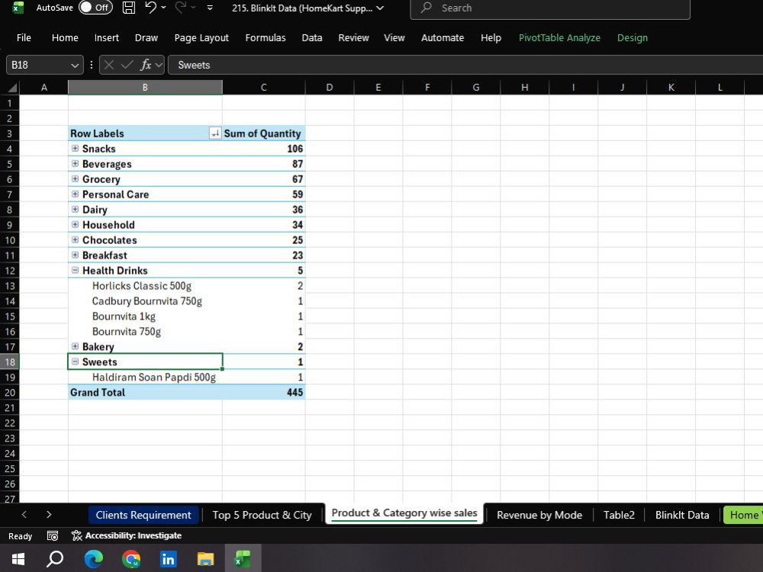Expand the Beverages category
This screenshot has width=763, height=572.
[75, 164]
